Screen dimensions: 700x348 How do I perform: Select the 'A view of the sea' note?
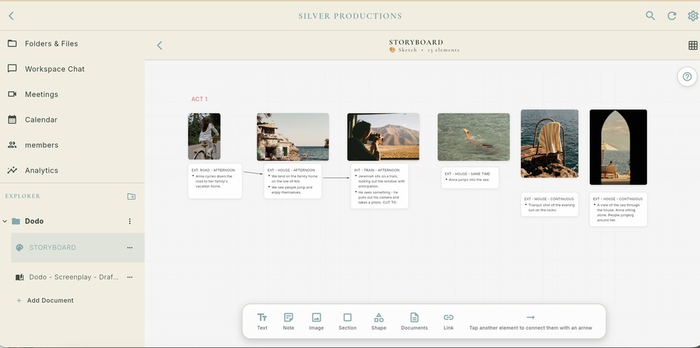(x=618, y=210)
